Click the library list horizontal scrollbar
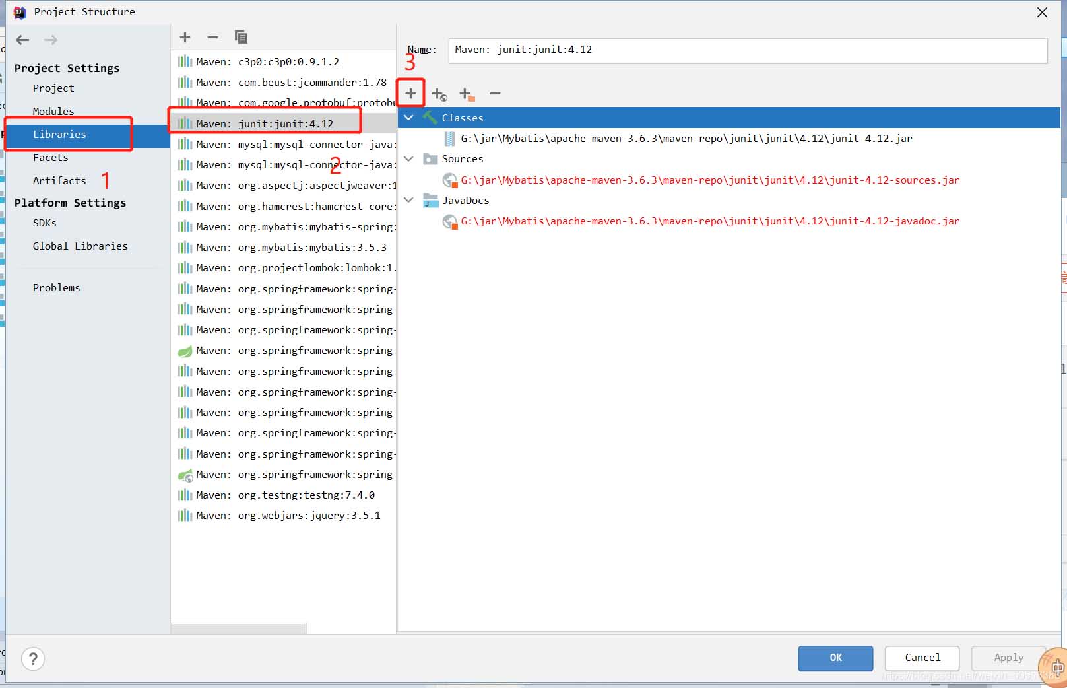This screenshot has height=688, width=1067. 238,628
